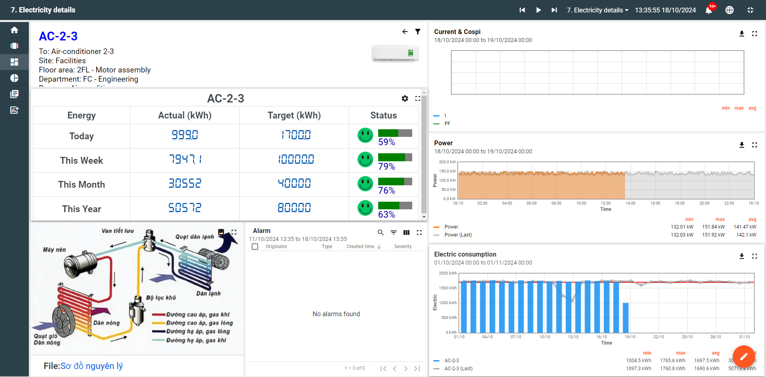Open settings gear of AC-2-3 energy table
766x377 pixels.
pos(405,98)
